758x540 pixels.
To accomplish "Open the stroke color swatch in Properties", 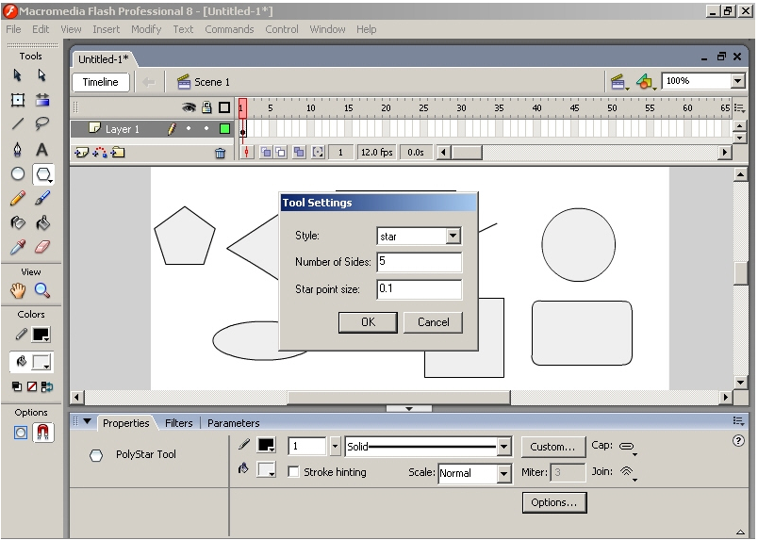I will [x=267, y=446].
